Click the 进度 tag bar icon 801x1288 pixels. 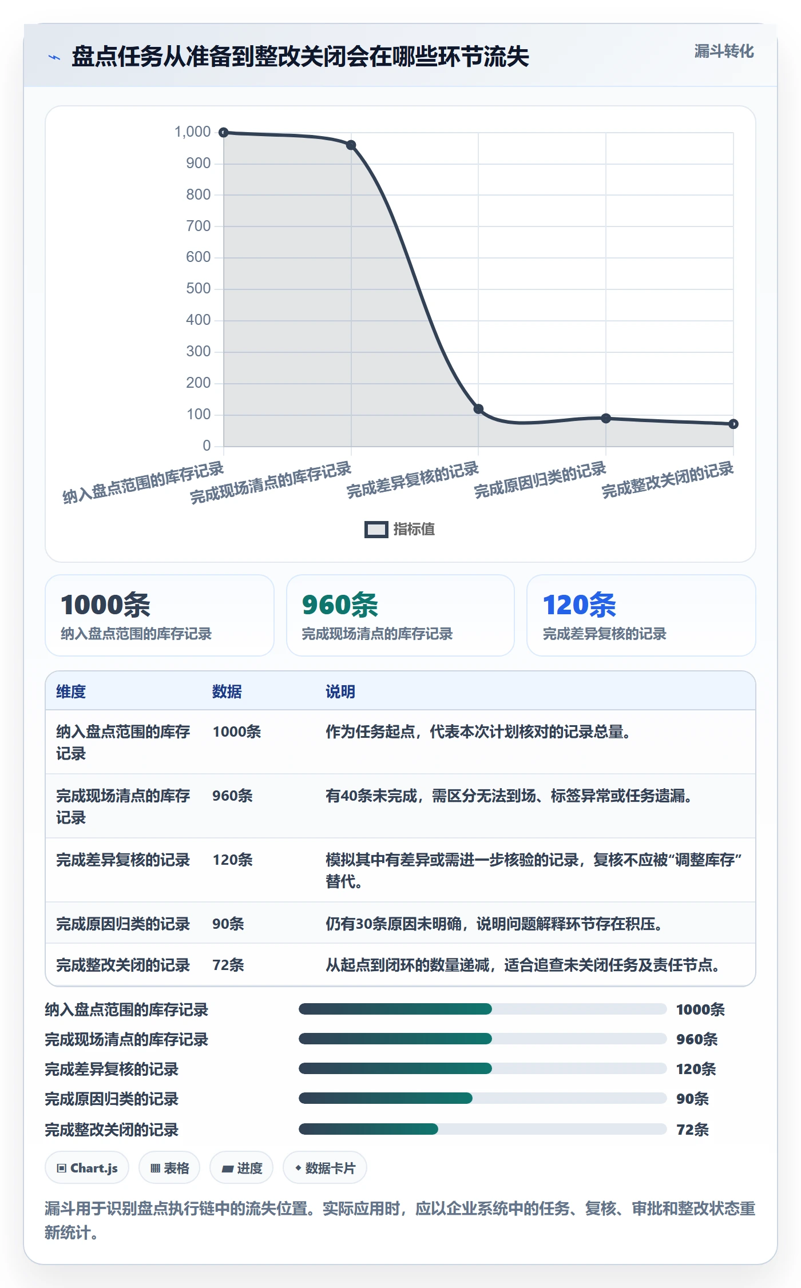(x=228, y=1169)
